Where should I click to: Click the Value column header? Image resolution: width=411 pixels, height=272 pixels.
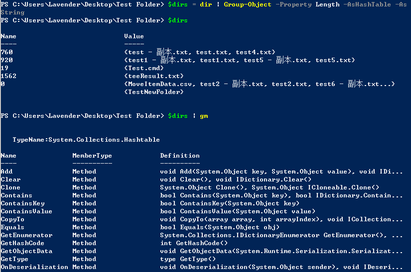click(134, 36)
